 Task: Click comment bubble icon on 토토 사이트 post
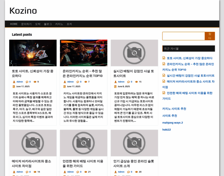coord(27,82)
